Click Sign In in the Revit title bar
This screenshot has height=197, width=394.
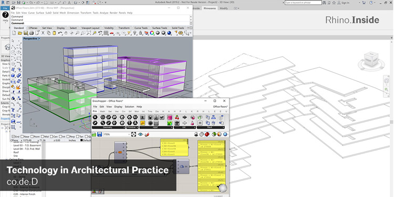(x=345, y=3)
